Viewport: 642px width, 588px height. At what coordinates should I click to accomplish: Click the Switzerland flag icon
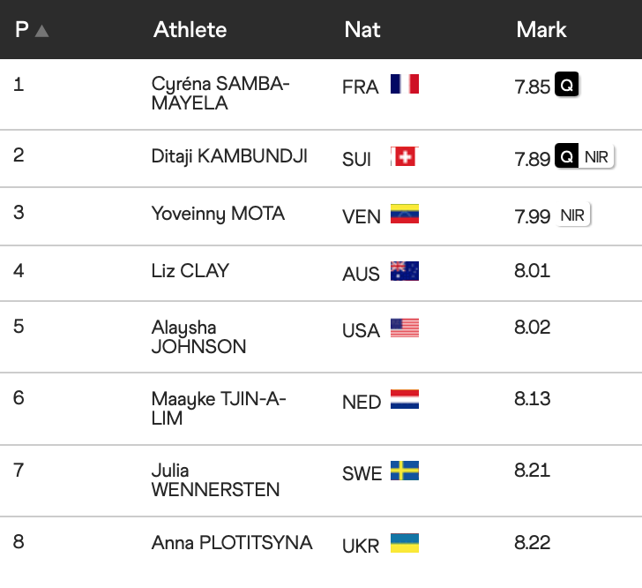[x=404, y=157]
